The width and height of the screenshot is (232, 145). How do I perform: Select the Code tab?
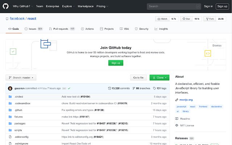(14, 29)
